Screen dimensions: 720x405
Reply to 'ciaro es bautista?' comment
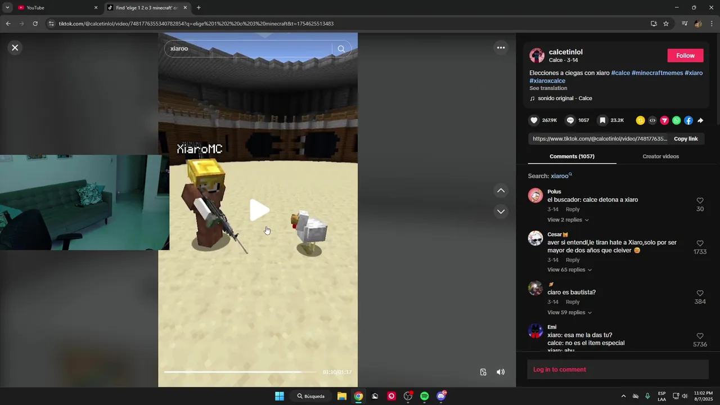(x=573, y=302)
